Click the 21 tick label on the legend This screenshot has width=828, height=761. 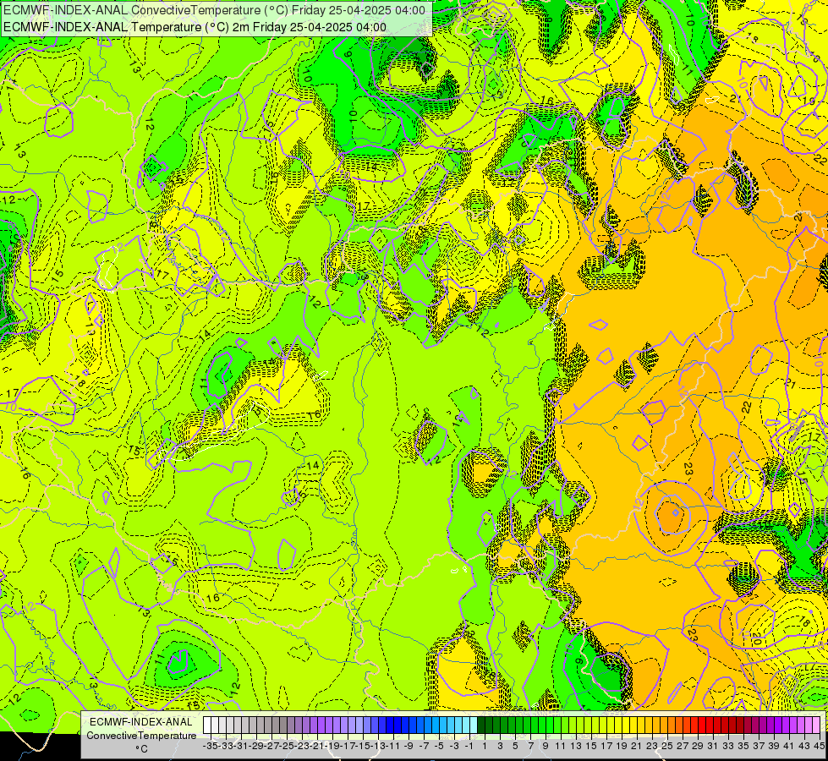636,747
